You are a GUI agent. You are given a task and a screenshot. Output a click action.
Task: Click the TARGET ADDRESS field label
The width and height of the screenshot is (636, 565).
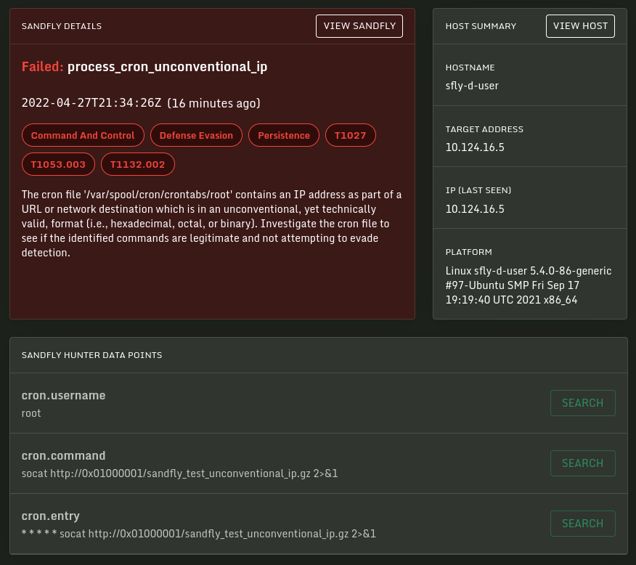(x=484, y=129)
